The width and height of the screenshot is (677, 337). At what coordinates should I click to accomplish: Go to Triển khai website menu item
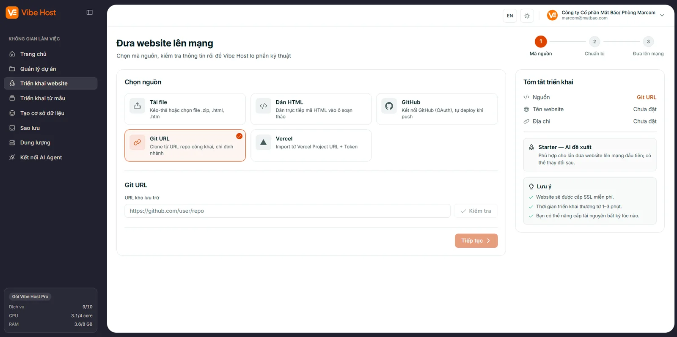tap(51, 83)
